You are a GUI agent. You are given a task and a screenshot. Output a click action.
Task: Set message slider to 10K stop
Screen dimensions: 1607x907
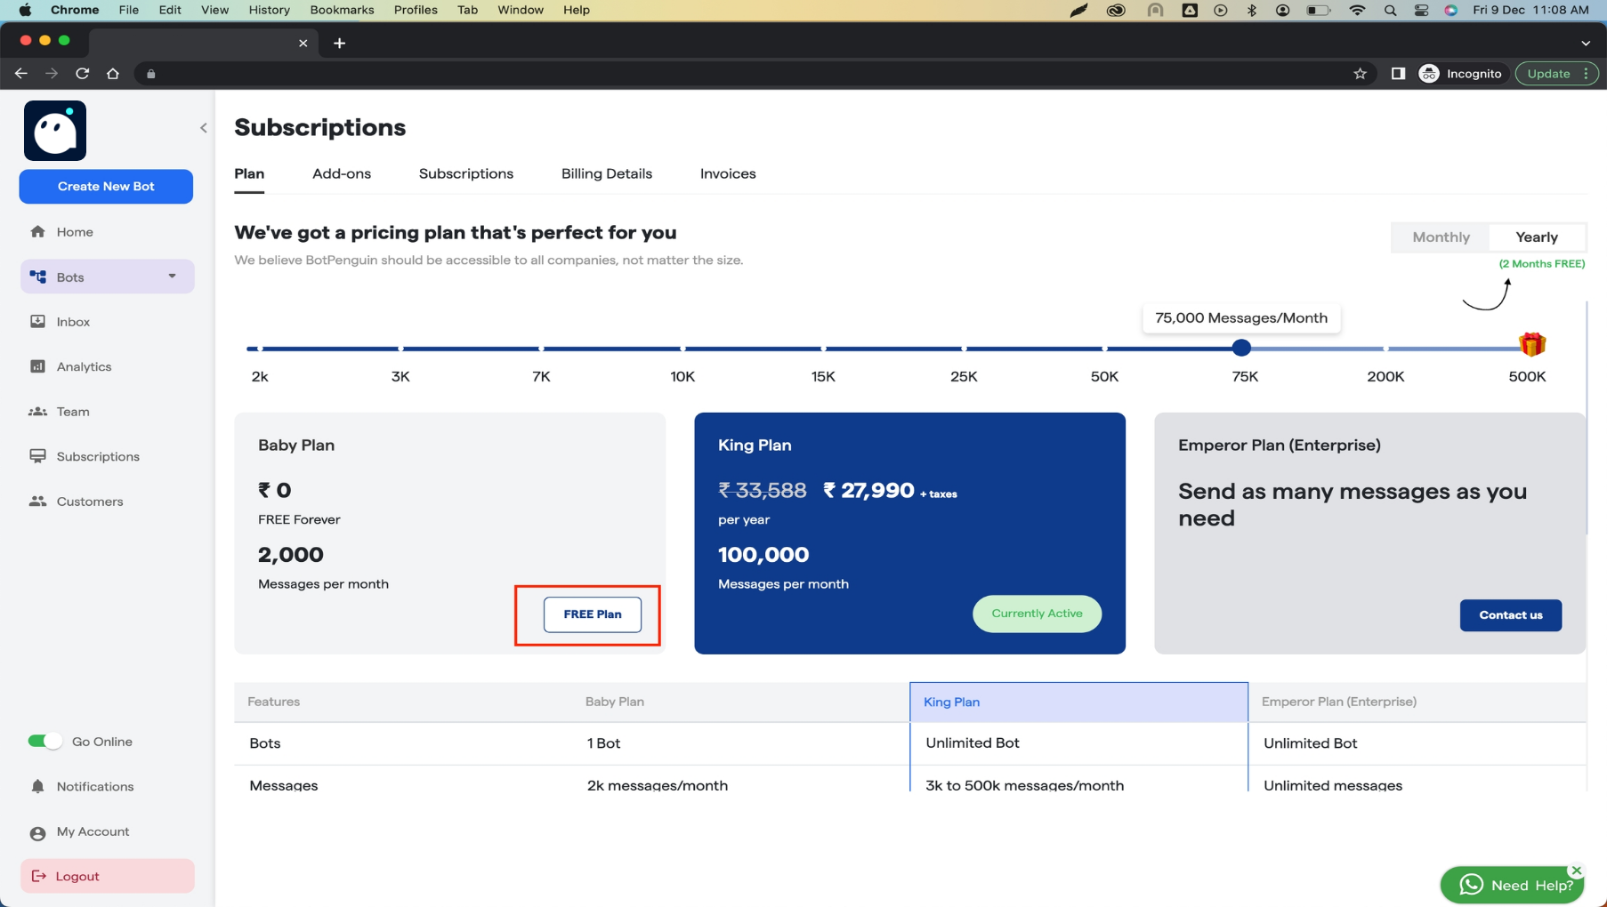point(682,349)
